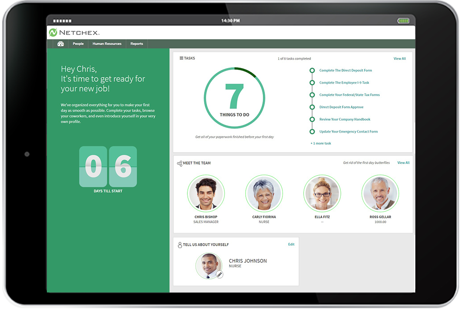The image size is (460, 335).
Task: Click the 7 Things To Do progress ring
Action: click(234, 98)
